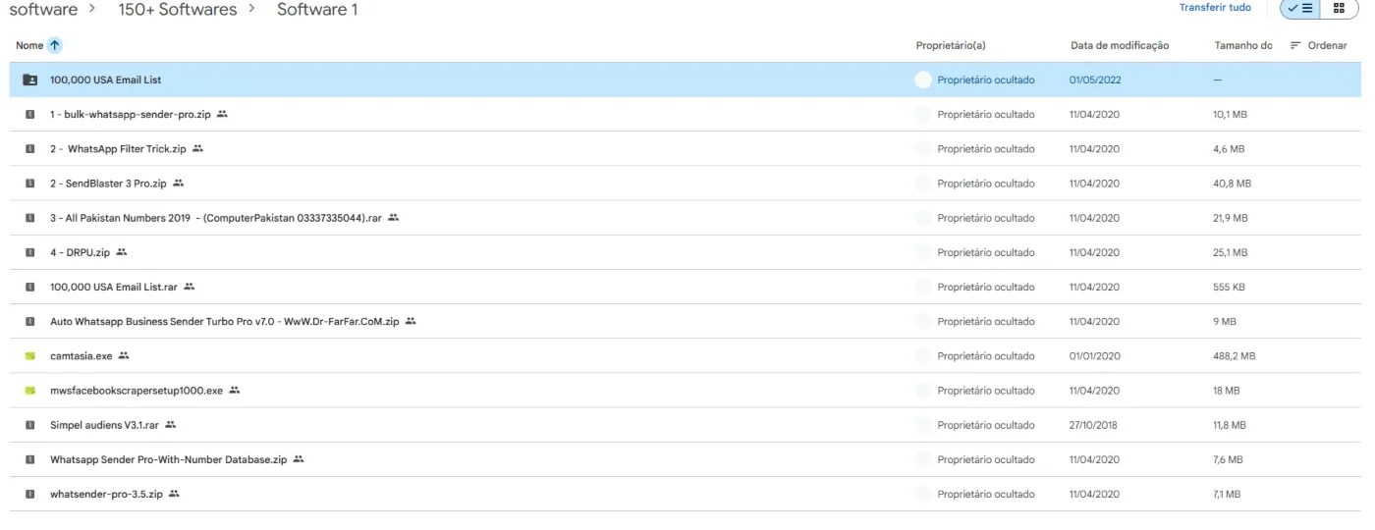
Task: Click the Tamanho do column header
Action: [x=1243, y=45]
